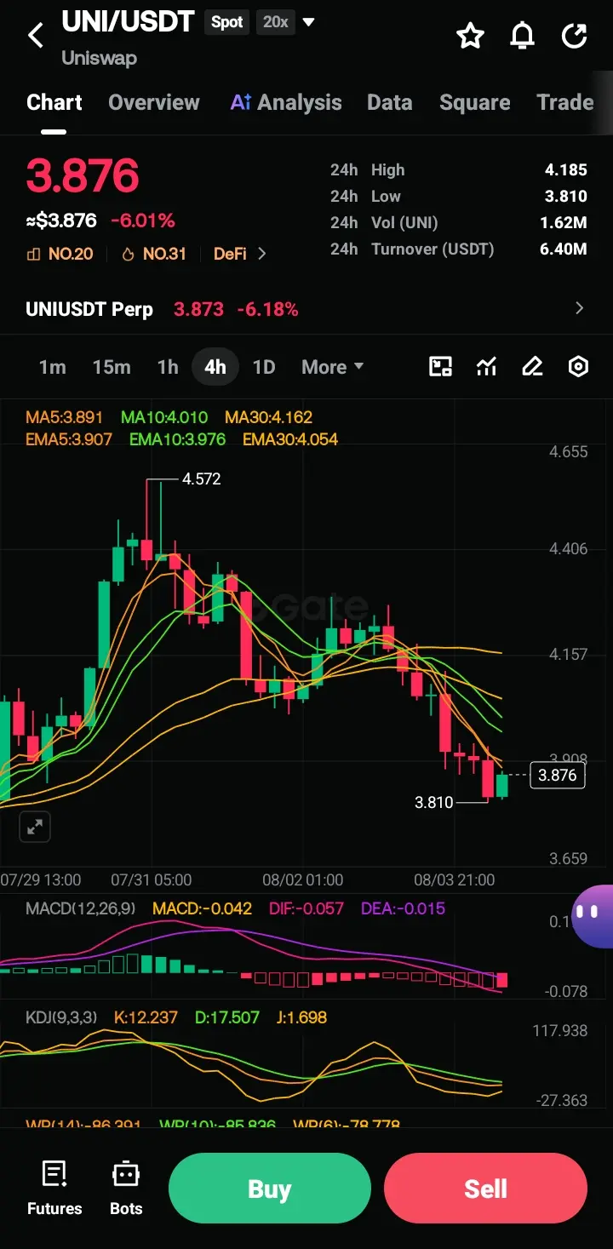Open the Square tab

475,102
